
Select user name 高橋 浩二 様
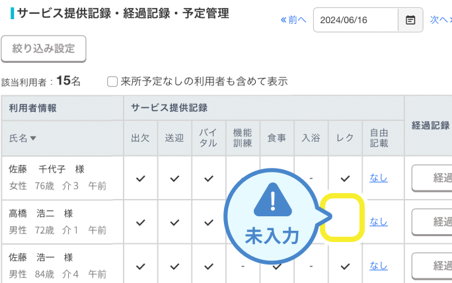tap(41, 214)
